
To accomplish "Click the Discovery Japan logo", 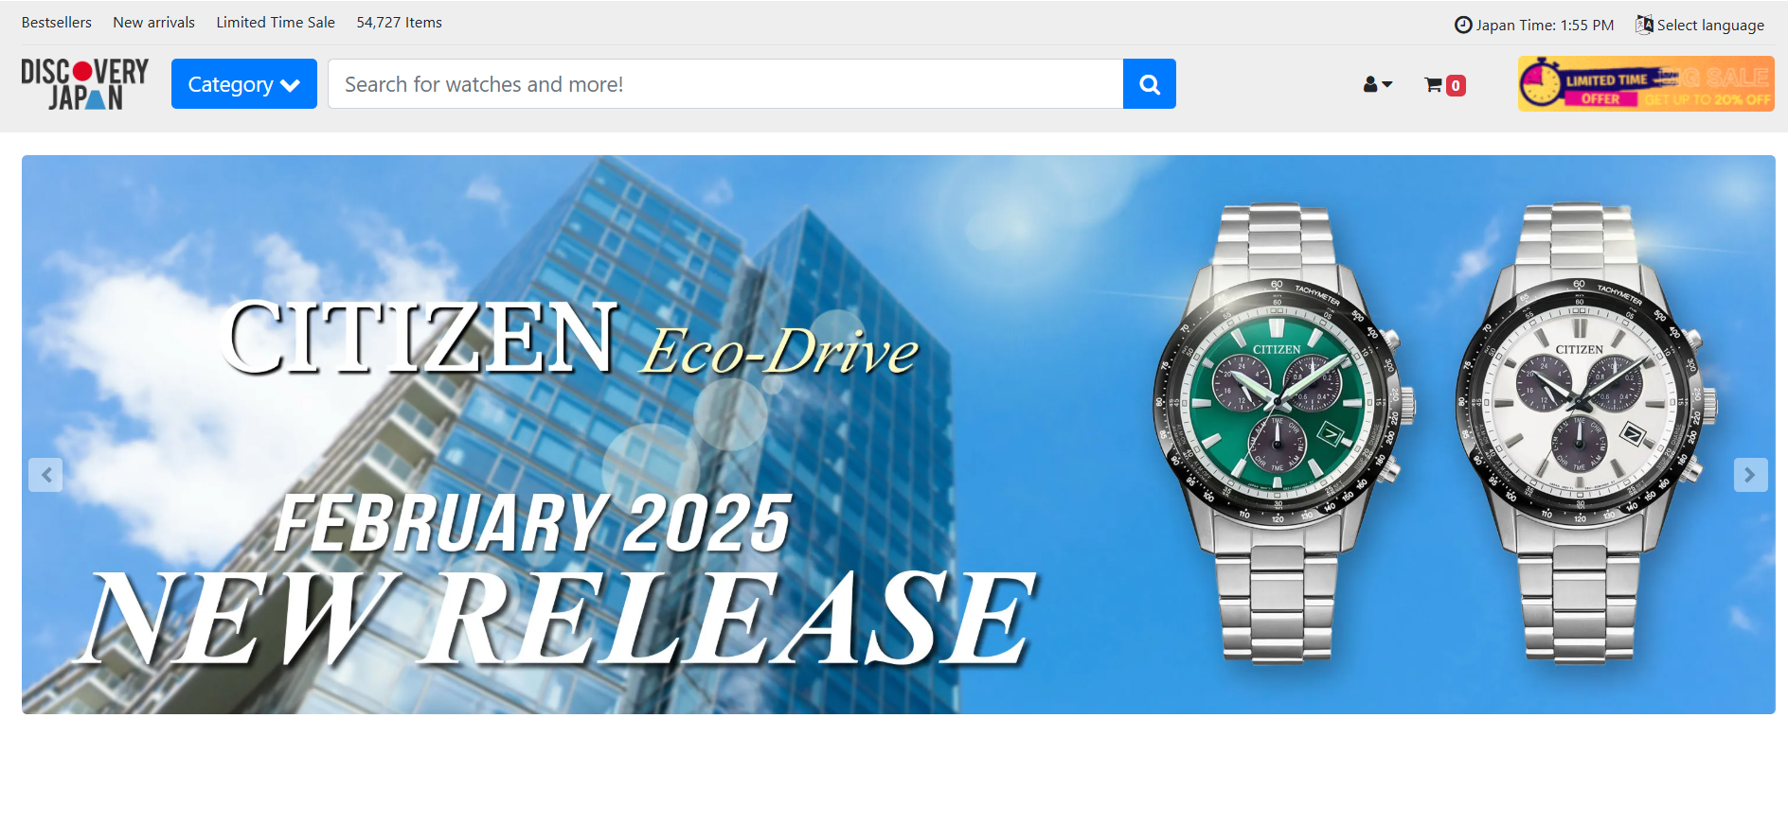I will 85,84.
